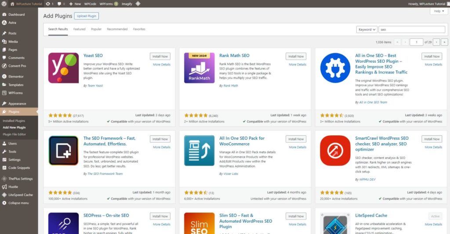The height and width of the screenshot is (234, 450).
Task: Open The SEO Framework plugin title
Action: tap(109, 141)
